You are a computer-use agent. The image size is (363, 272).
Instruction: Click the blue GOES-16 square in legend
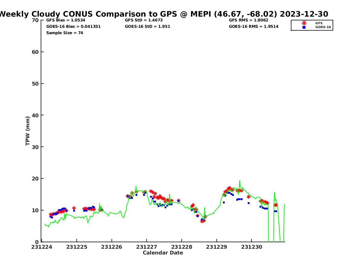click(x=304, y=27)
